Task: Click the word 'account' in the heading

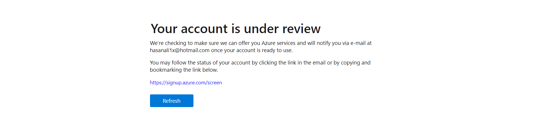Action: point(204,29)
